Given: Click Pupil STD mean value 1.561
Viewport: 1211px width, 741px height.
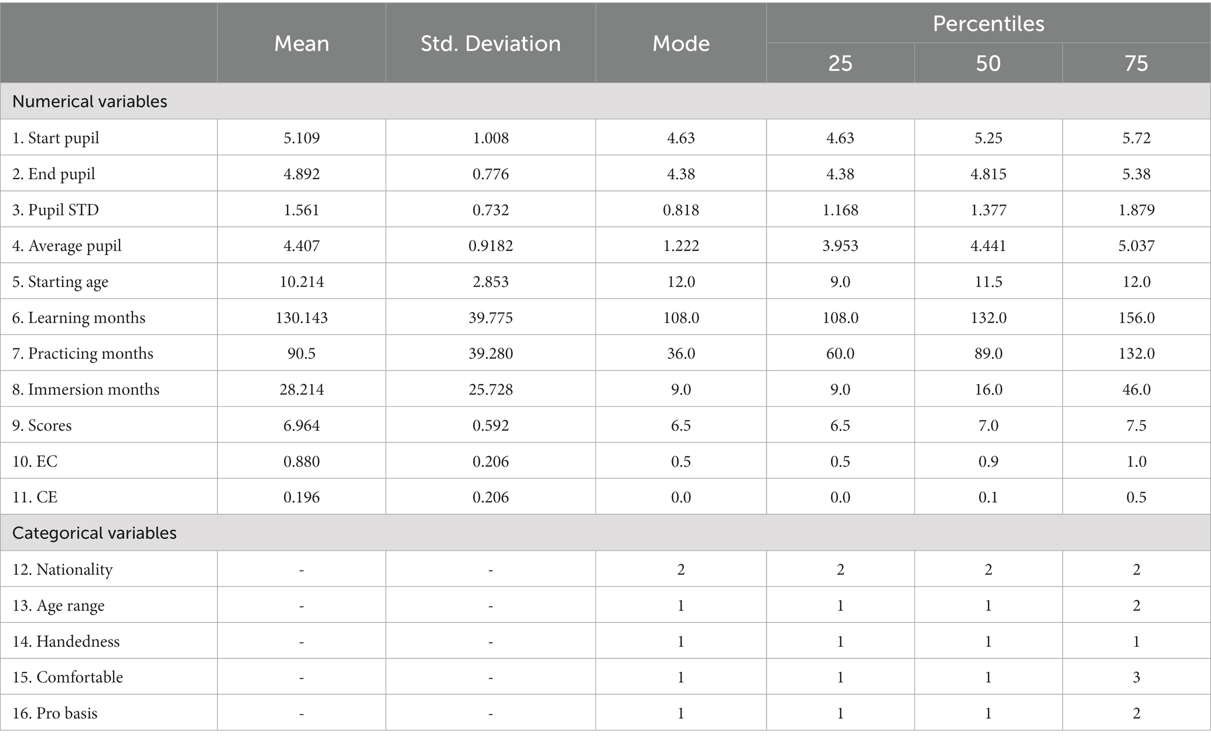Looking at the screenshot, I should pos(302,210).
